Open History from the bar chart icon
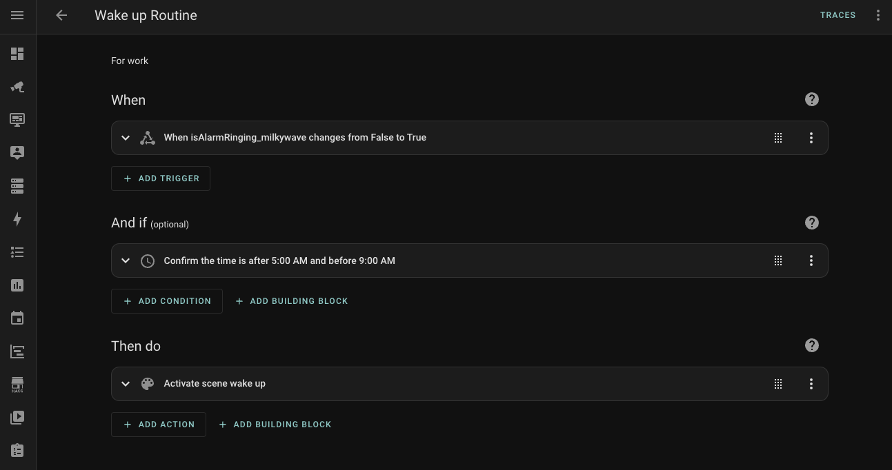The height and width of the screenshot is (470, 892). click(x=17, y=285)
